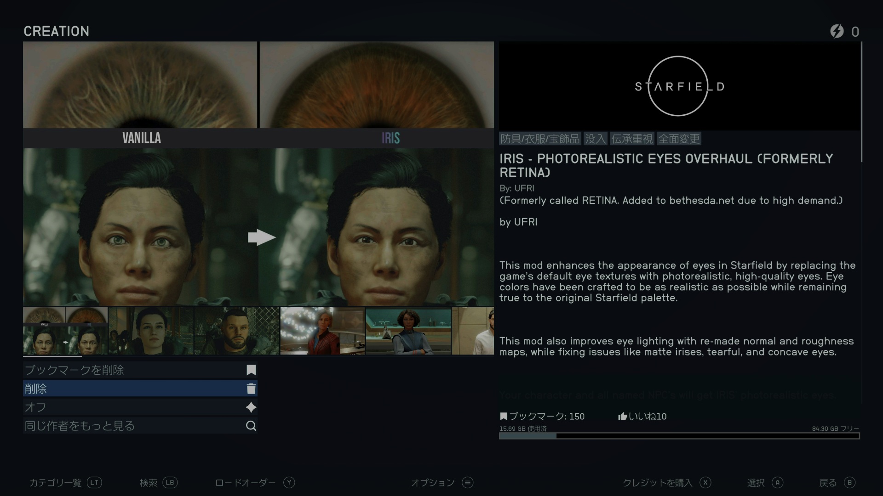Click the options menu button icon
This screenshot has height=496, width=883.
[x=468, y=483]
